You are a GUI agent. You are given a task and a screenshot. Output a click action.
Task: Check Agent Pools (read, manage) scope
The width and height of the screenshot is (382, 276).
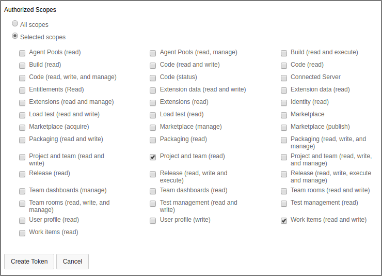pyautogui.click(x=153, y=53)
